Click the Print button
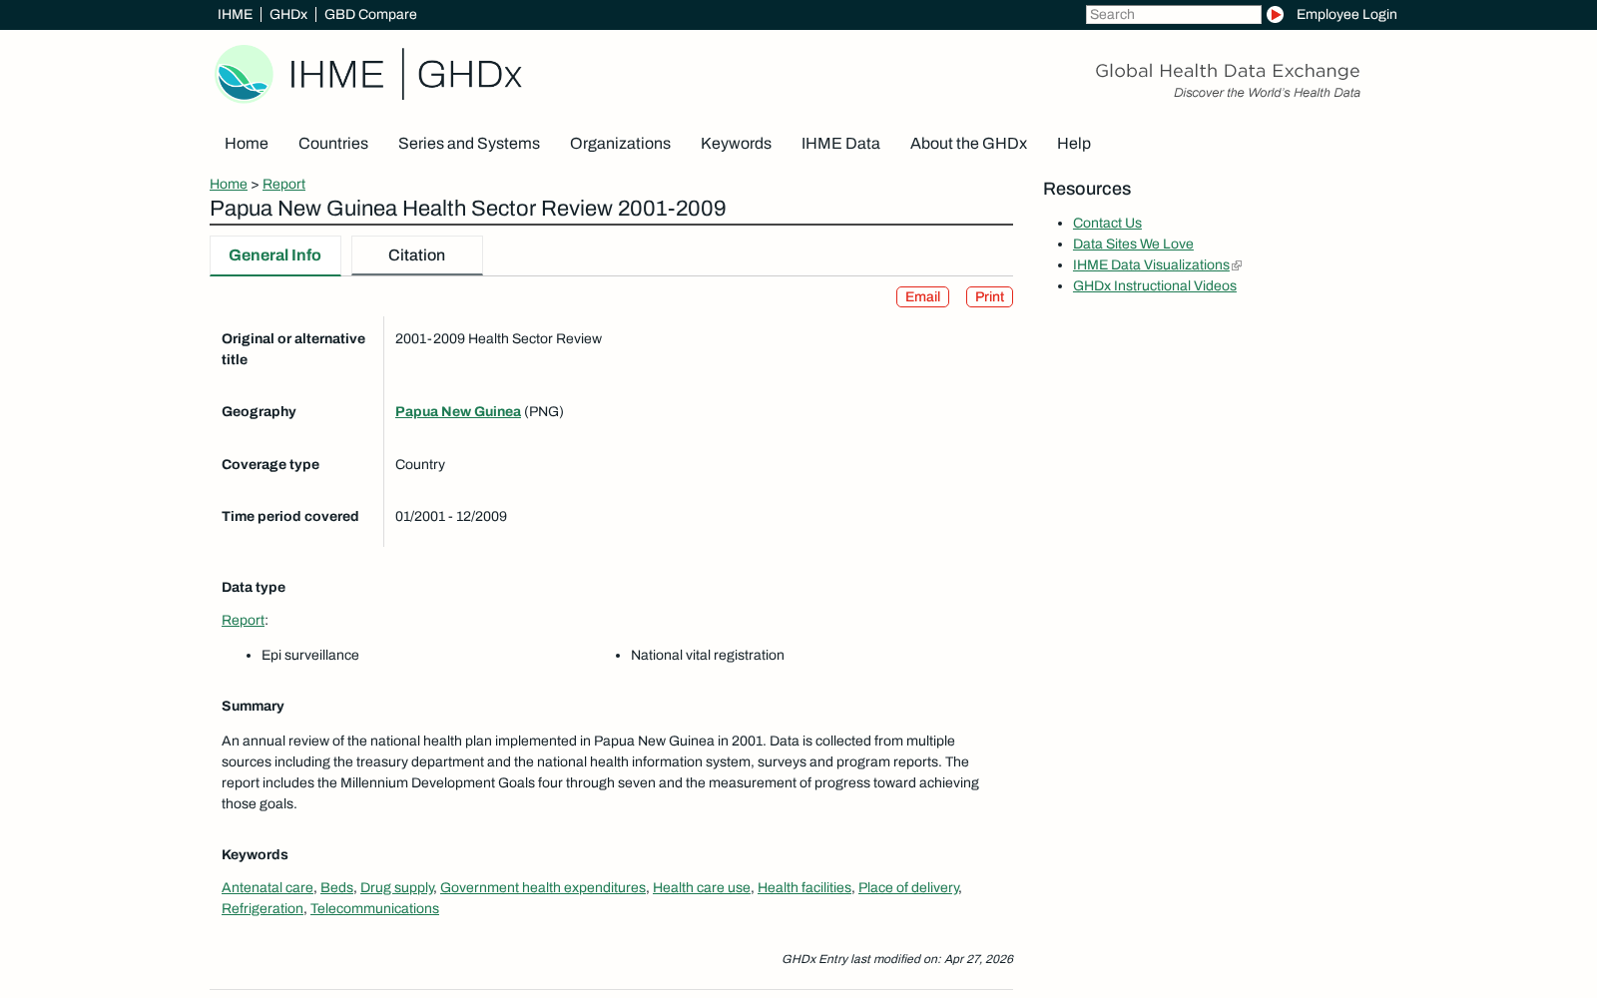Screen dimensions: 1597x998 point(989,296)
